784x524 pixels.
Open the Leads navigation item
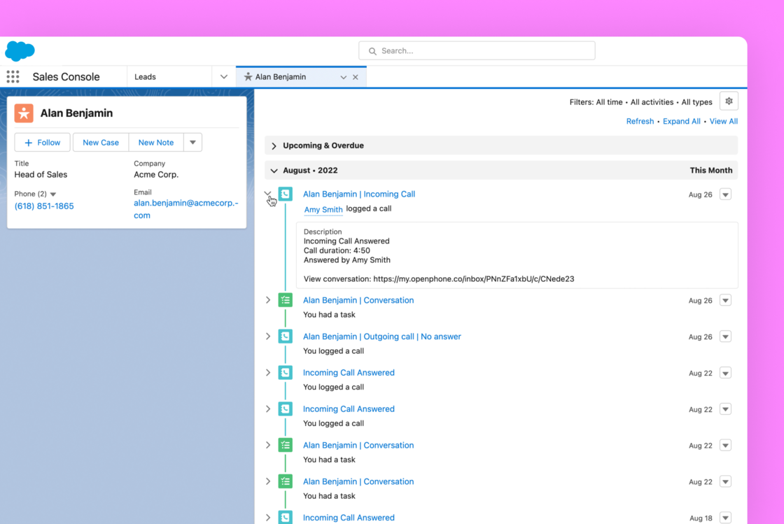tap(145, 77)
